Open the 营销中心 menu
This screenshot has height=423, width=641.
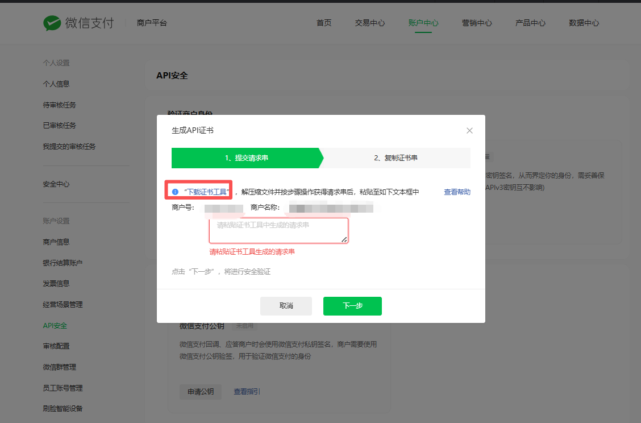click(477, 23)
